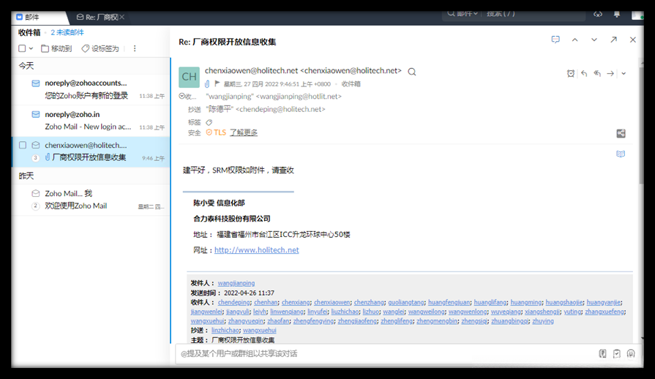This screenshot has height=379, width=655.
Task: Search emails from chenxiaowen via magnifier icon
Action: pos(412,72)
